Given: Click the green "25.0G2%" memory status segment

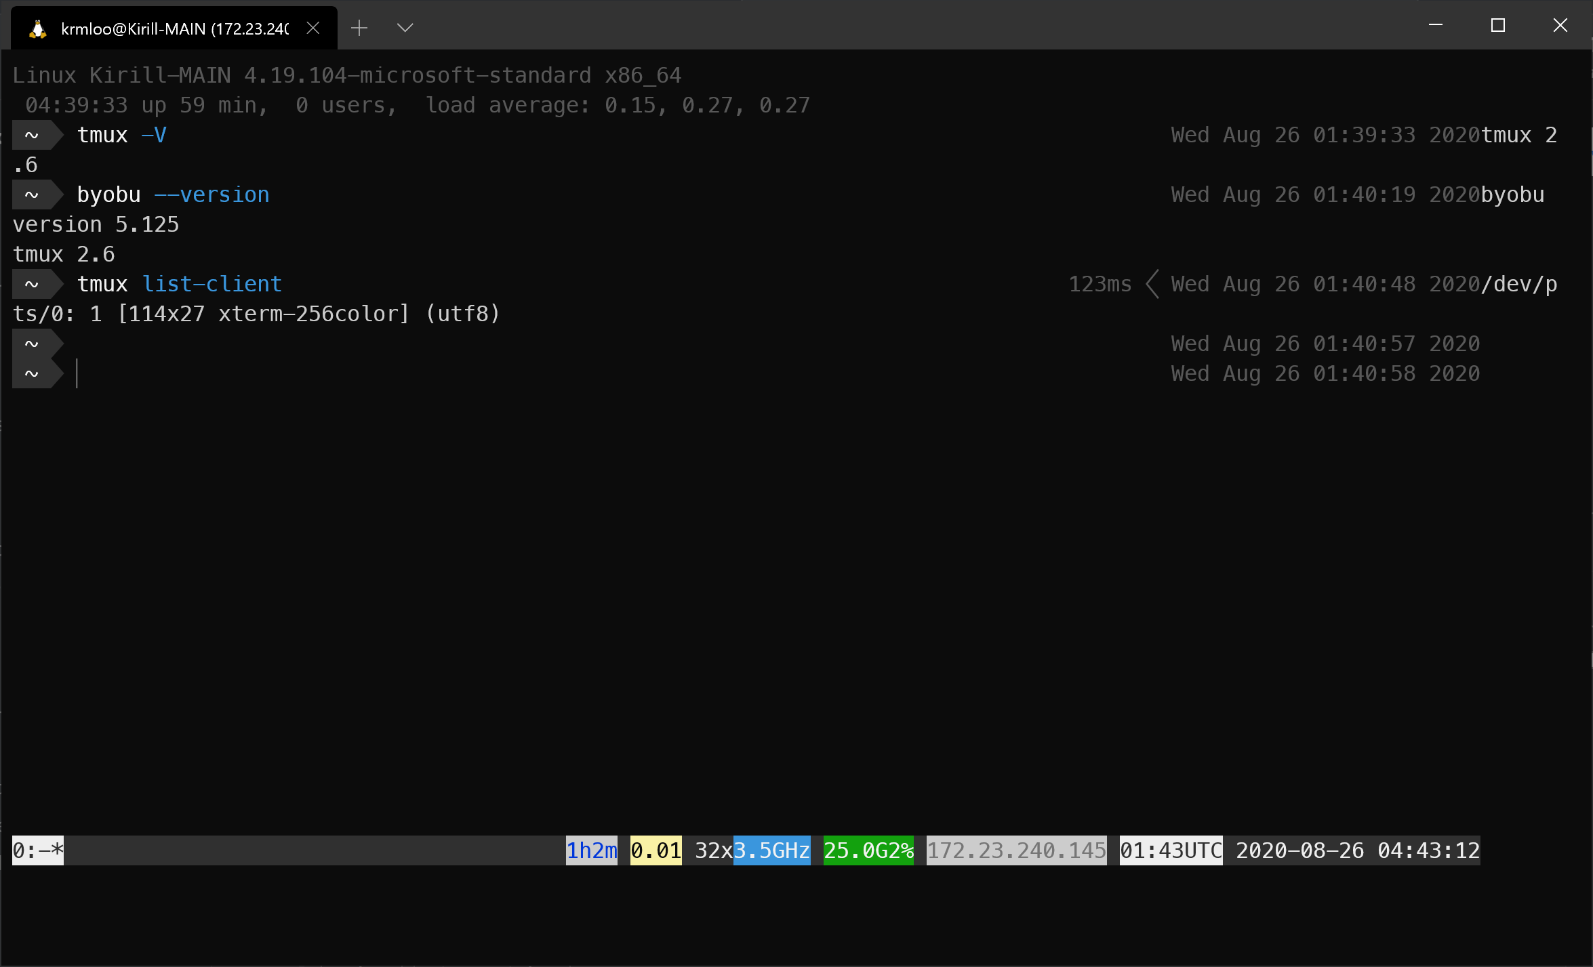Looking at the screenshot, I should coord(868,850).
